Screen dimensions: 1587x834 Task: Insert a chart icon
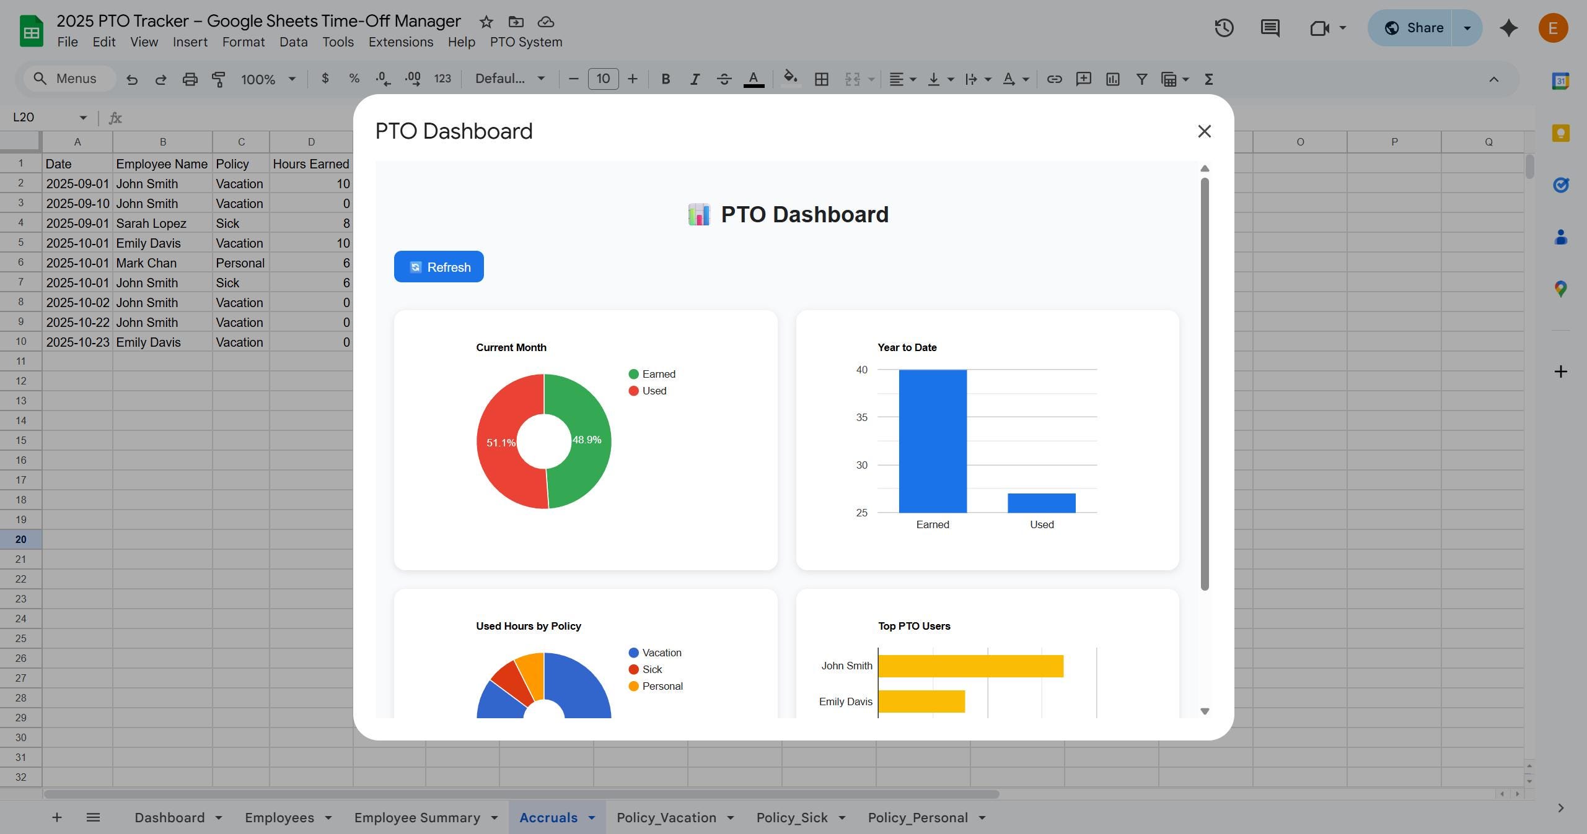click(1113, 79)
